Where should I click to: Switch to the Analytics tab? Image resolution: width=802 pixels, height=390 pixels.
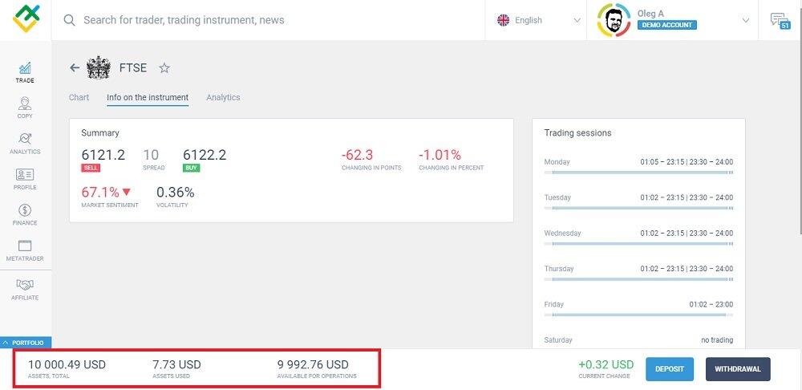pyautogui.click(x=223, y=97)
